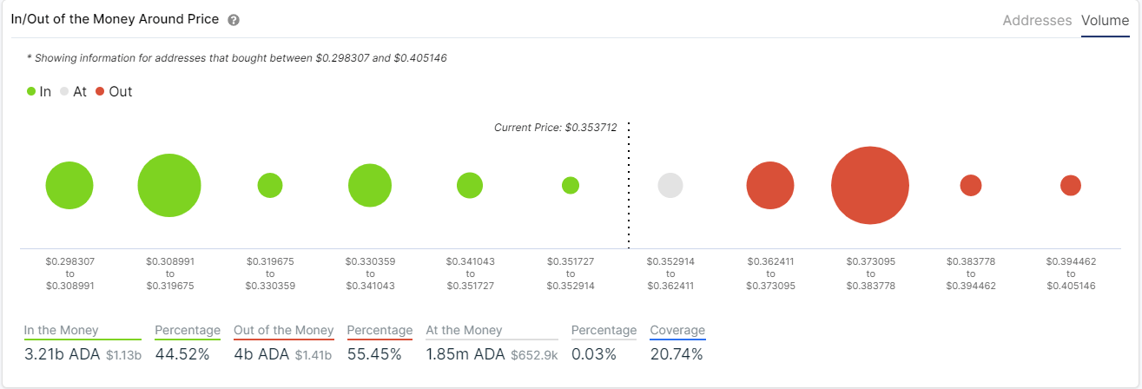Image resolution: width=1142 pixels, height=389 pixels.
Task: Click the In the Money label
Action: pos(62,330)
